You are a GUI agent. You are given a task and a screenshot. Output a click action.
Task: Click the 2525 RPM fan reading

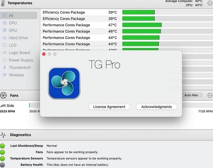tap(7, 111)
